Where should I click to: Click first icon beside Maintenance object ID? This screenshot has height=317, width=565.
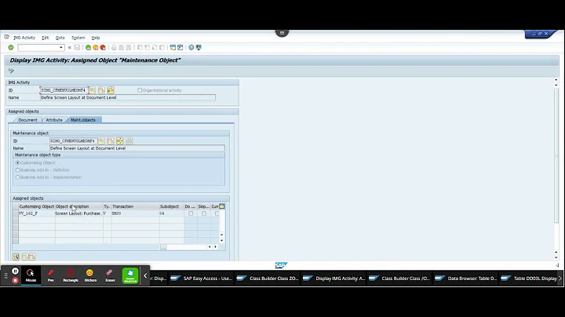tap(101, 141)
